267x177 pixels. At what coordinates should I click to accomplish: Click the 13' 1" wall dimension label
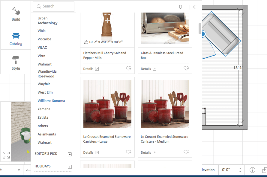coord(238,68)
